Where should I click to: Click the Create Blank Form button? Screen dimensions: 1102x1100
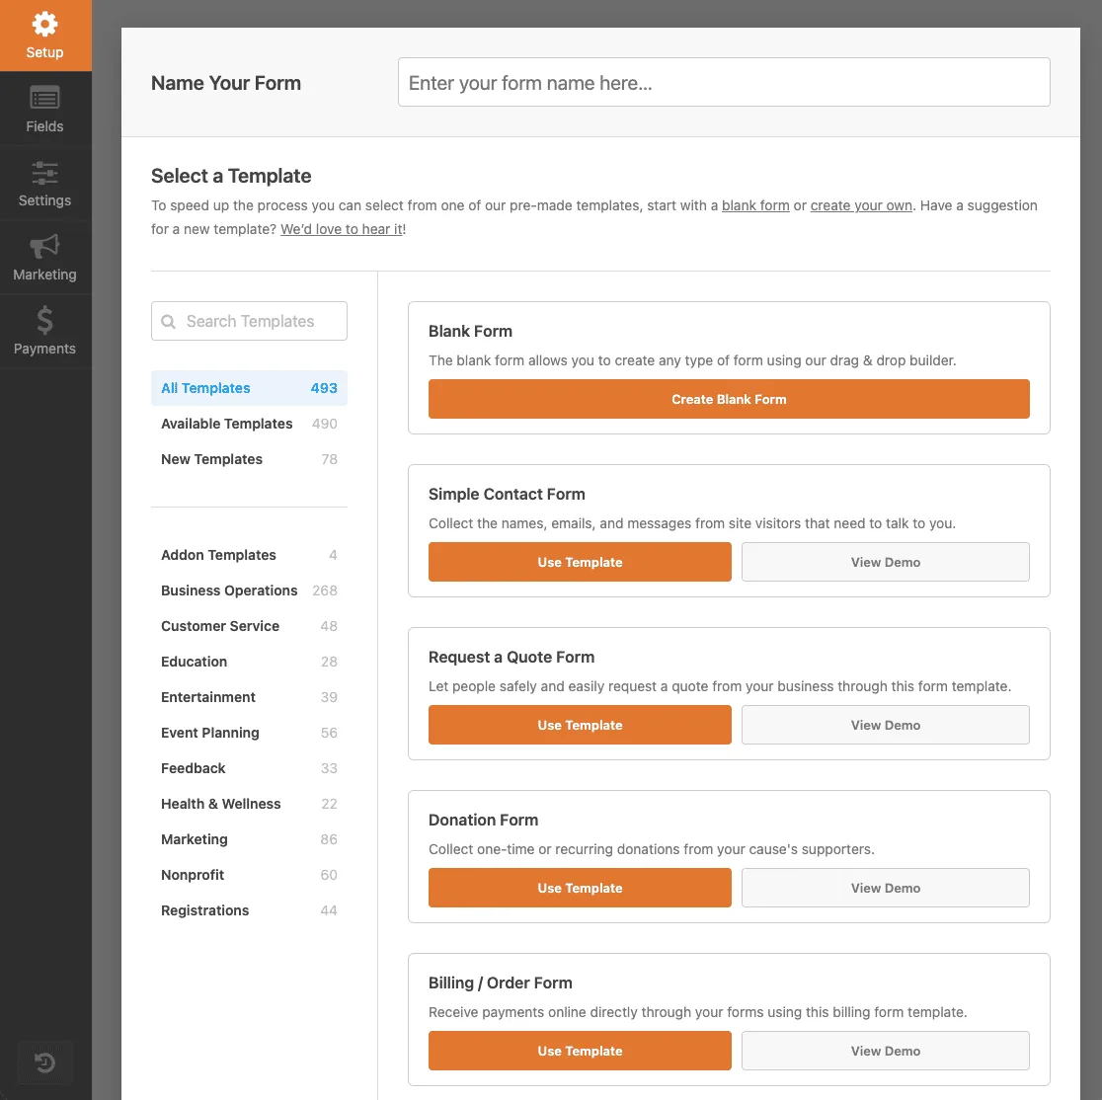click(x=729, y=399)
